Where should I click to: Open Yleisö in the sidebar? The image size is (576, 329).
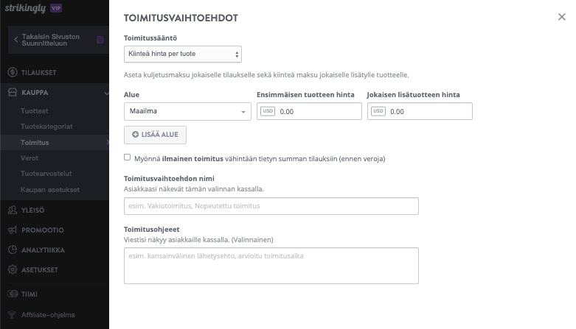point(32,211)
